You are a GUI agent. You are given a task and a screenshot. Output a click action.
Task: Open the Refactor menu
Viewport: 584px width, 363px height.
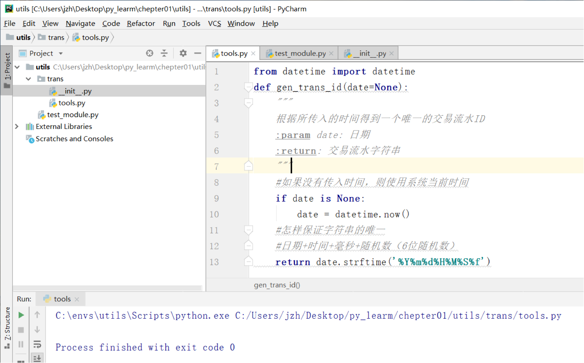pos(141,23)
